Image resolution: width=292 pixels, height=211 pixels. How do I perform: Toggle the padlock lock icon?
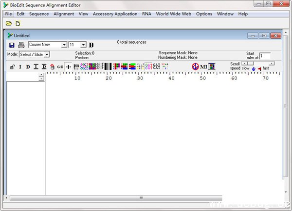click(12, 67)
